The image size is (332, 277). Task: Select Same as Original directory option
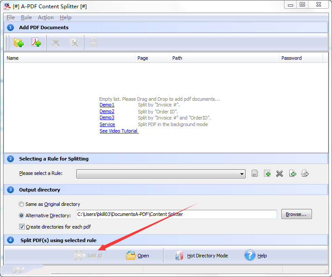pyautogui.click(x=49, y=204)
